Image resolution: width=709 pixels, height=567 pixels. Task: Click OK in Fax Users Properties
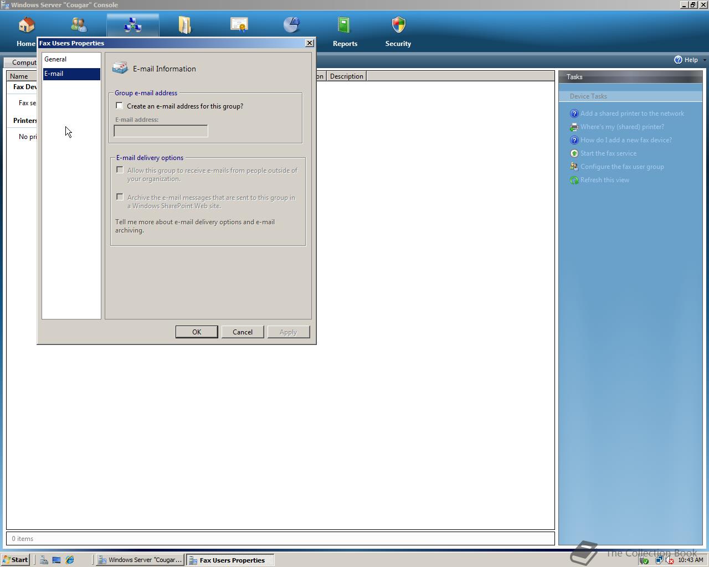point(197,332)
